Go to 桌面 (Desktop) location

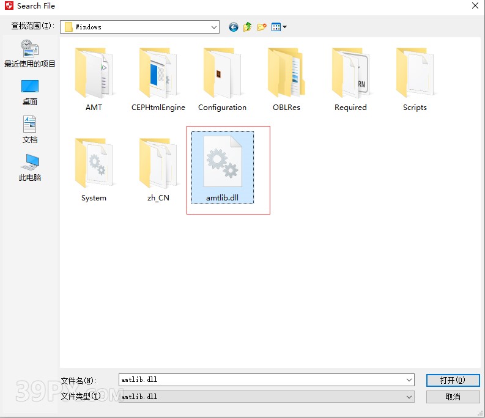30,93
